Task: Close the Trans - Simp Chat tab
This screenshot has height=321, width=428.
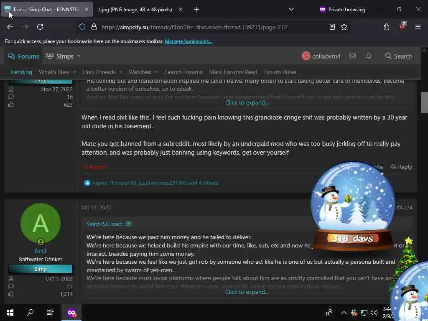Action: [86, 9]
